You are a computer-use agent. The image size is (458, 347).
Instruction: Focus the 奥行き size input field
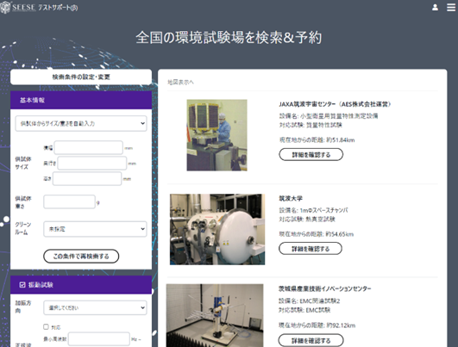92,163
